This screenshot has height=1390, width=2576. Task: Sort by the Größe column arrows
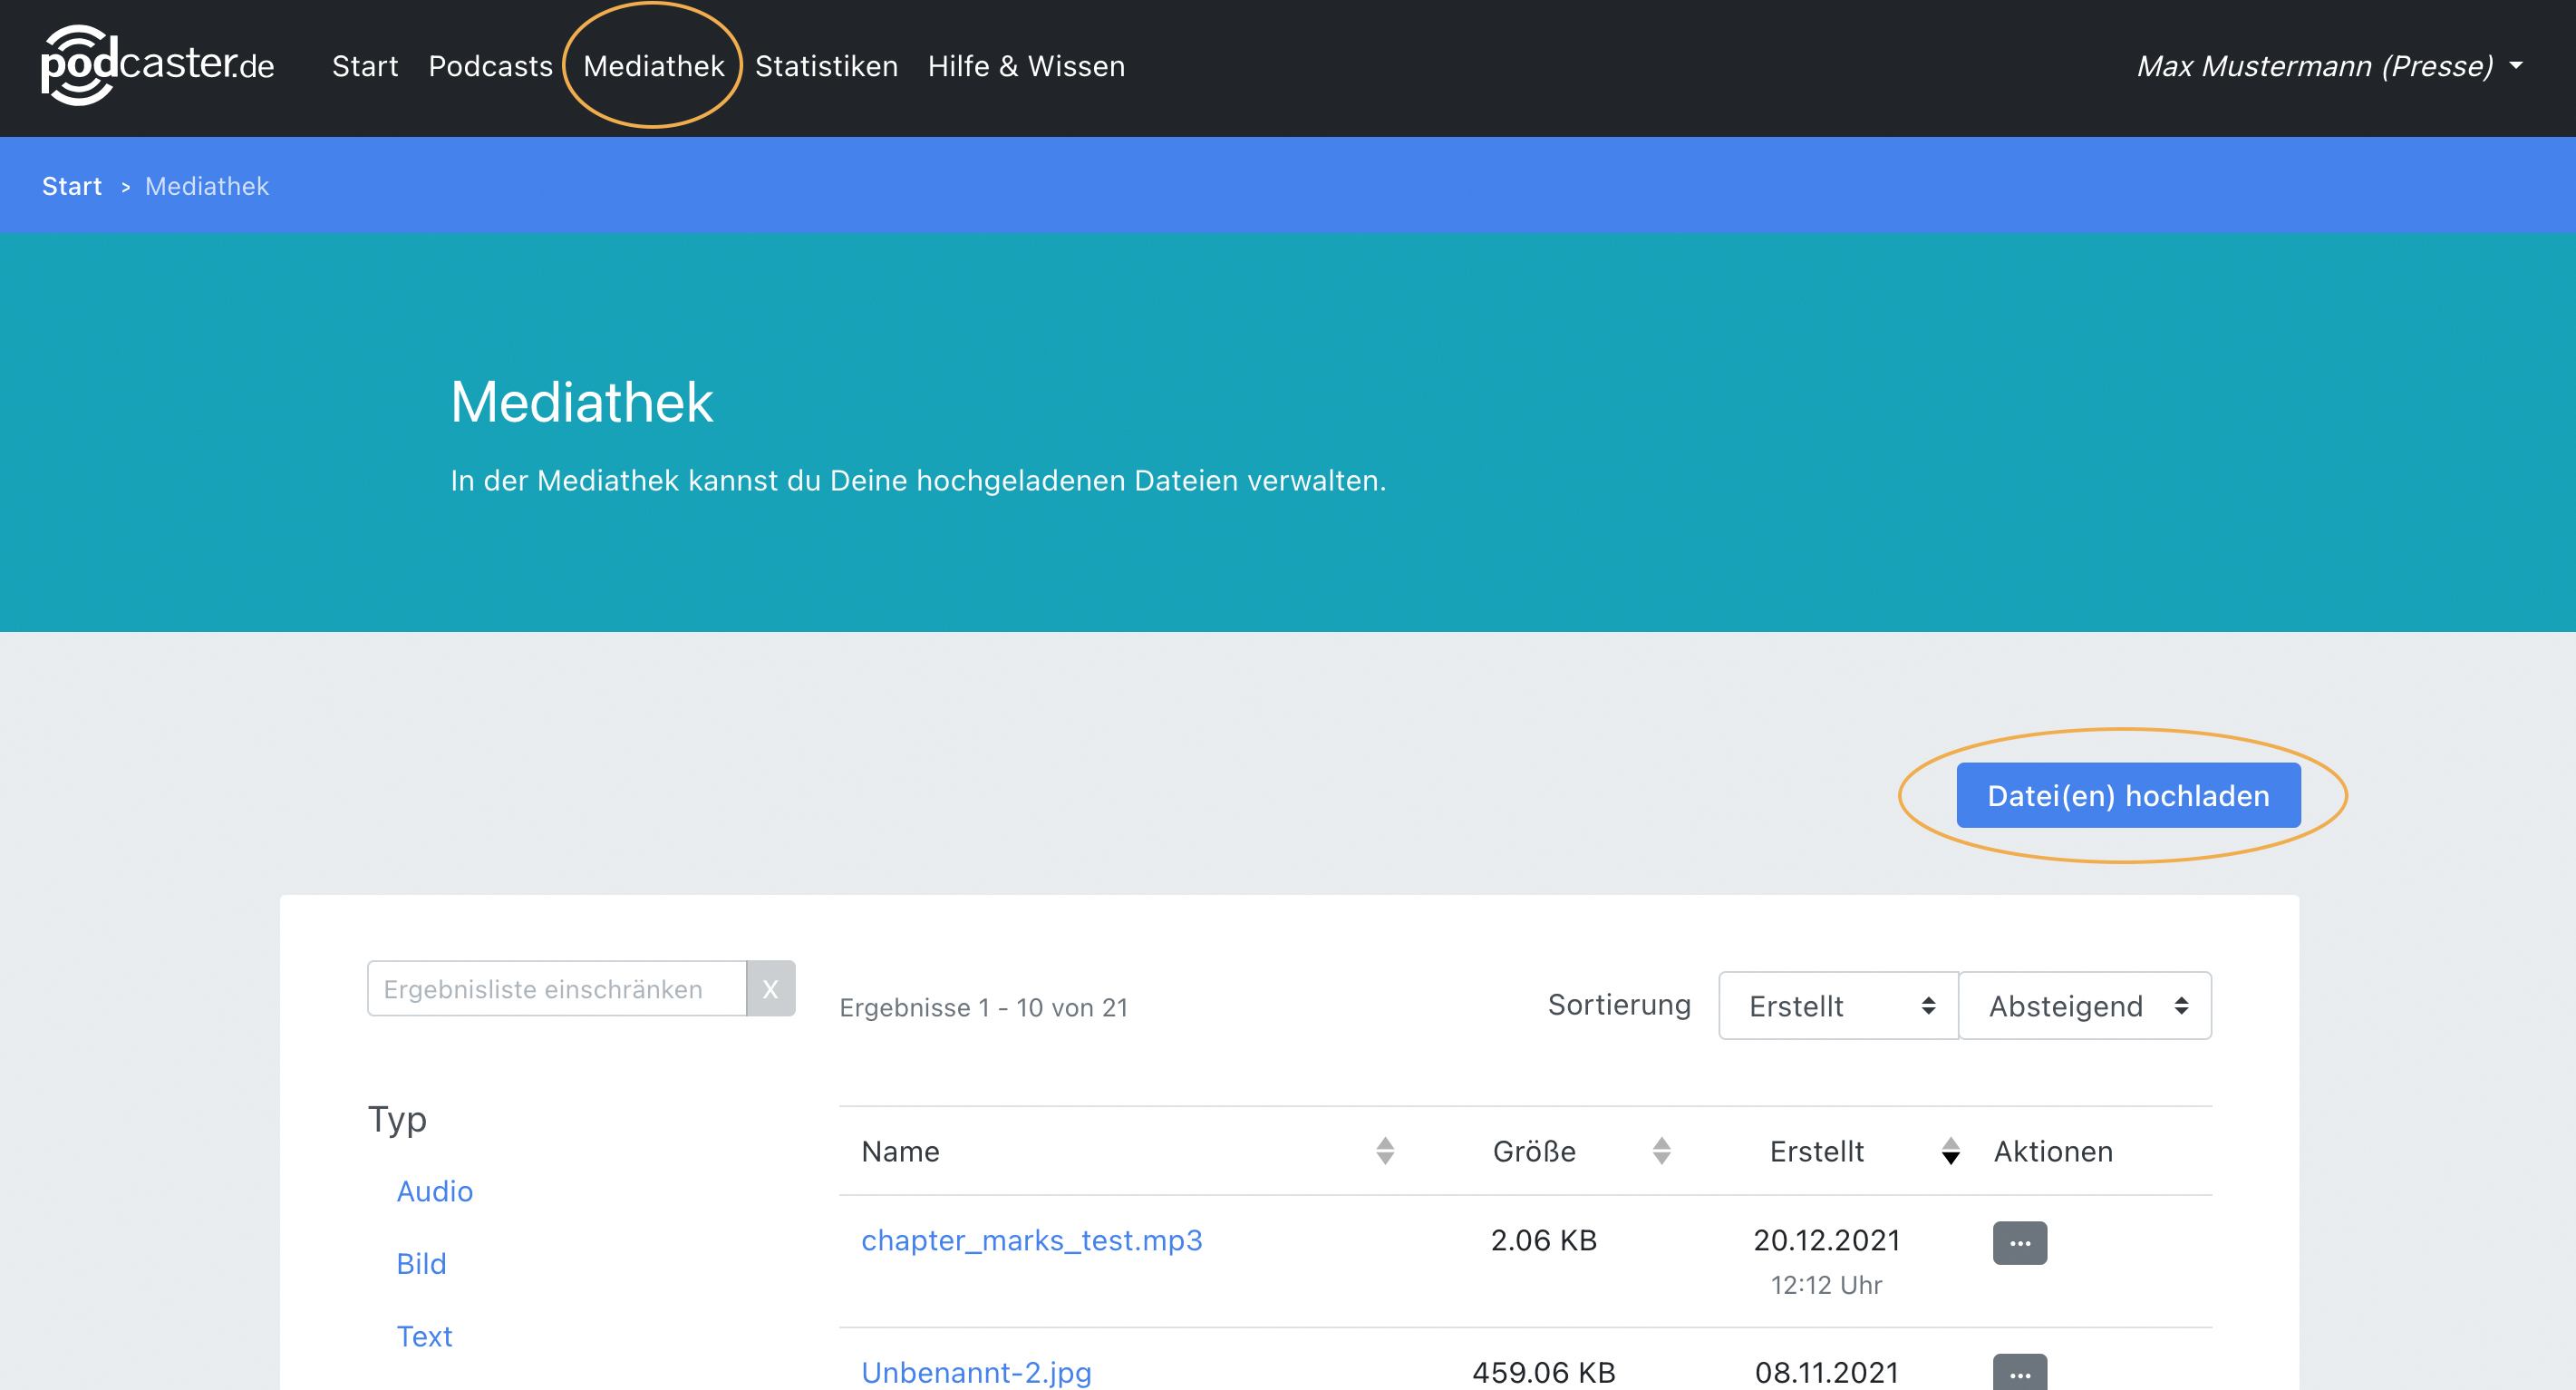pos(1661,1150)
